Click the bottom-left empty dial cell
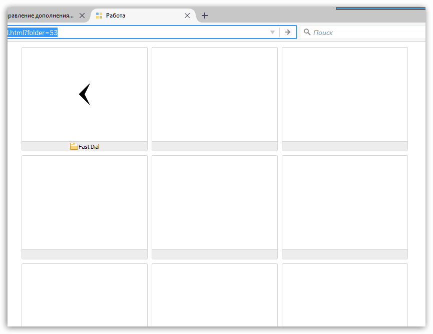Image resolution: width=433 pixels, height=334 pixels. (84, 295)
